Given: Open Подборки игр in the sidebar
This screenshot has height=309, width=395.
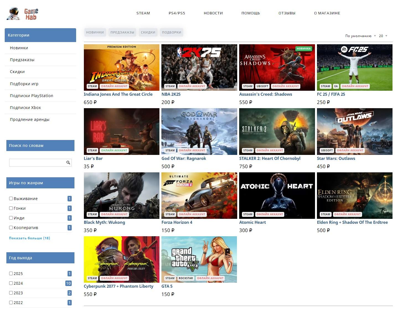Looking at the screenshot, I should pyautogui.click(x=40, y=84).
